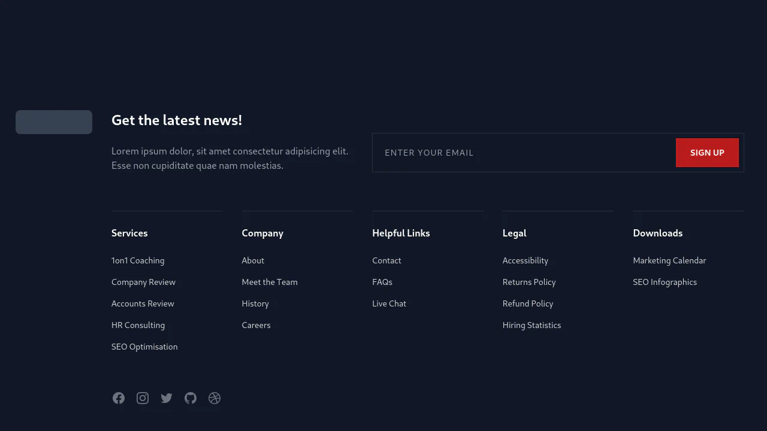This screenshot has height=431, width=767.
Task: Open the About link
Action: point(253,260)
